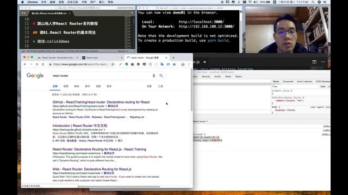Open the 历史记录 menu in menu bar
The image size is (348, 195).
pyautogui.click(x=72, y=2)
